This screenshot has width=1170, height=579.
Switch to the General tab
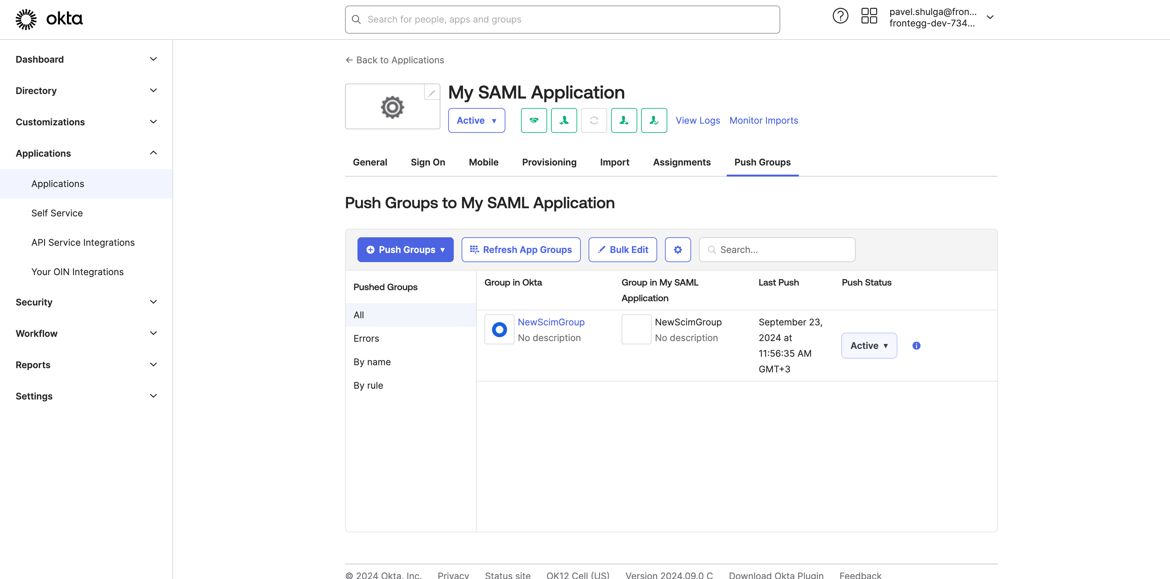pos(370,162)
